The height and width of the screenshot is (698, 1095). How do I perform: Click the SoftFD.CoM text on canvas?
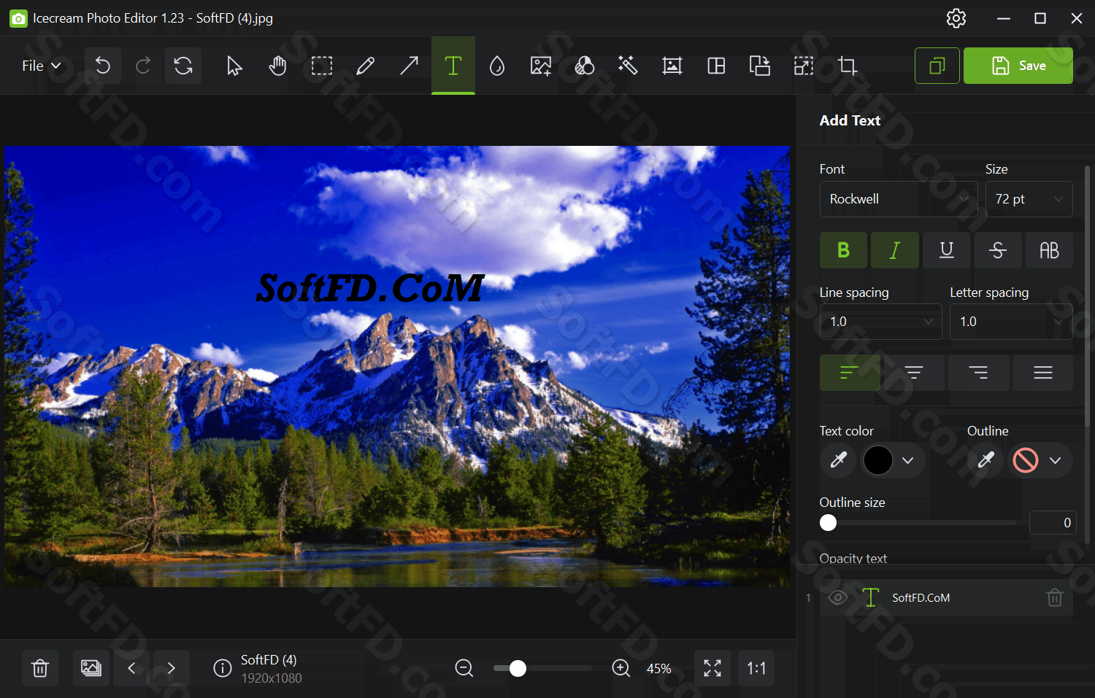369,288
